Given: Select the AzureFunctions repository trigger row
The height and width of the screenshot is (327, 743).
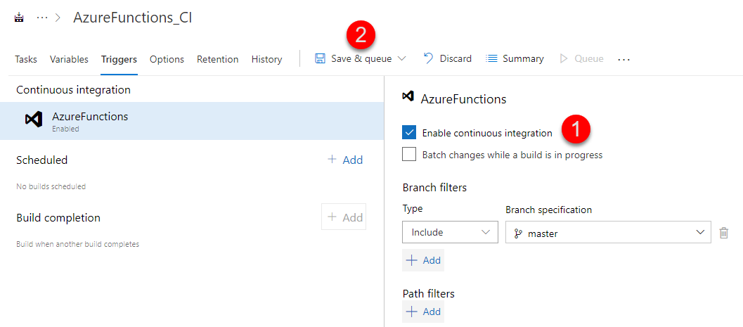Looking at the screenshot, I should (x=192, y=121).
